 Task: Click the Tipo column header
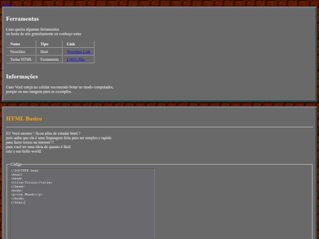[50, 44]
